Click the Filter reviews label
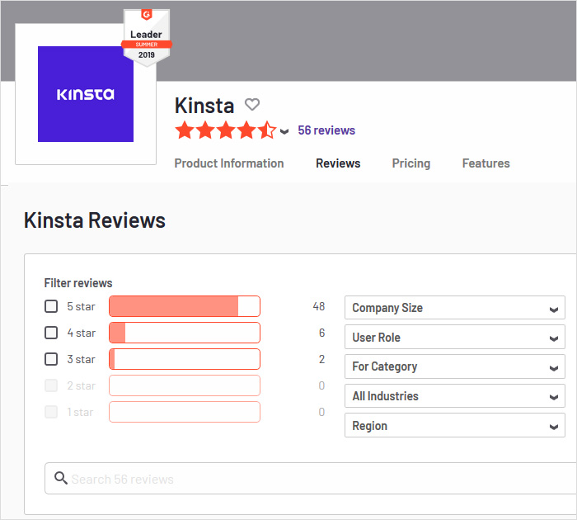 click(x=78, y=283)
